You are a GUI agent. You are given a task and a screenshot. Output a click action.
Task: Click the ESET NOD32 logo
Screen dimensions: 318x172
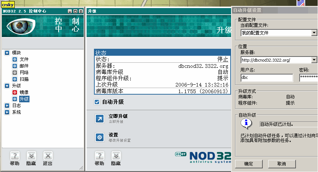[x=203, y=157]
